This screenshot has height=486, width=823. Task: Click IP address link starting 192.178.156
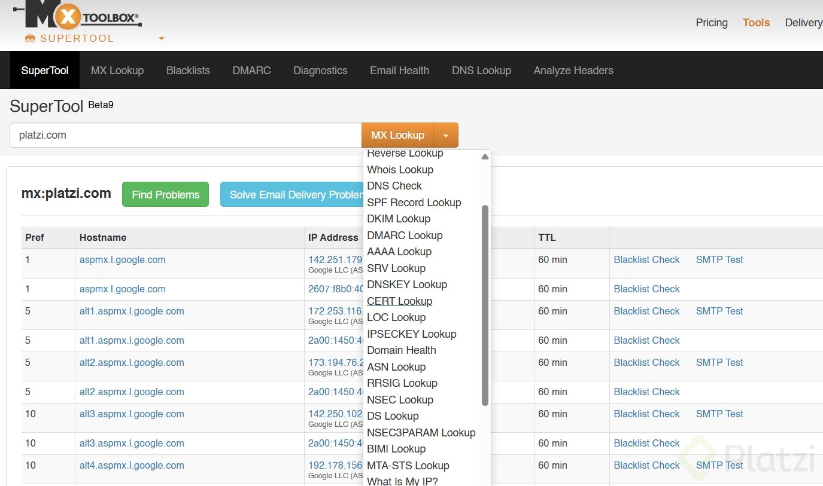(x=336, y=466)
